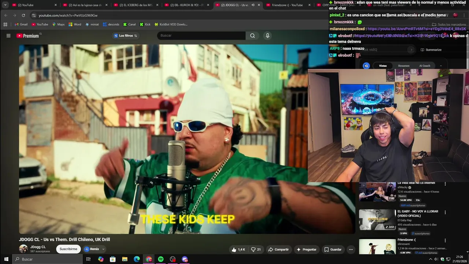Launch Copilot from the taskbar
The height and width of the screenshot is (264, 469).
101,259
